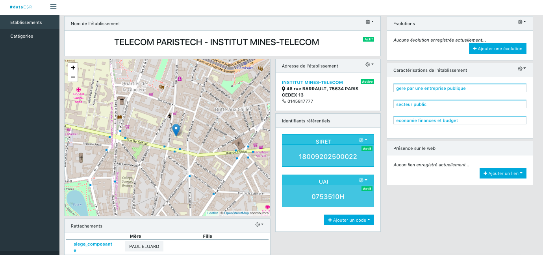
Task: Click Hôpital Sainte-Anne icon on map
Action: [78, 90]
